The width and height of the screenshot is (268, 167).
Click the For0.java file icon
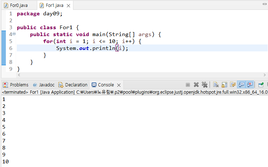(x=6, y=5)
